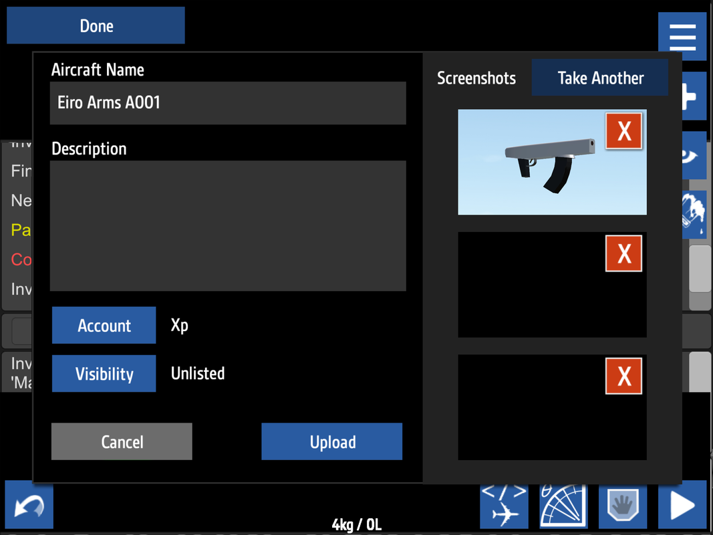The height and width of the screenshot is (535, 713).
Task: Click the Account button
Action: click(x=104, y=325)
